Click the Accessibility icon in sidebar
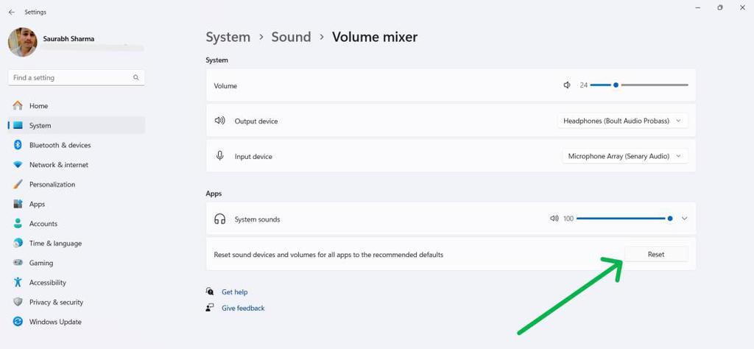 click(18, 283)
